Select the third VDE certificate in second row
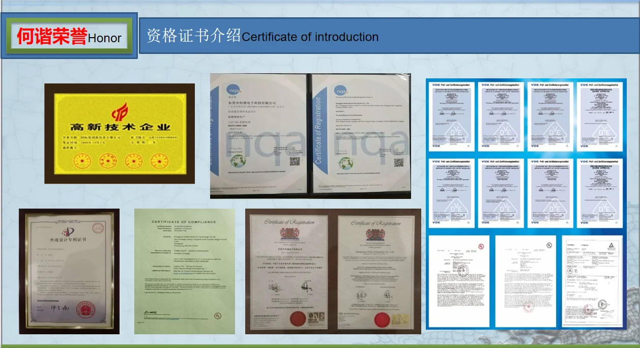Screen dimensions: 640x348 click(550, 193)
